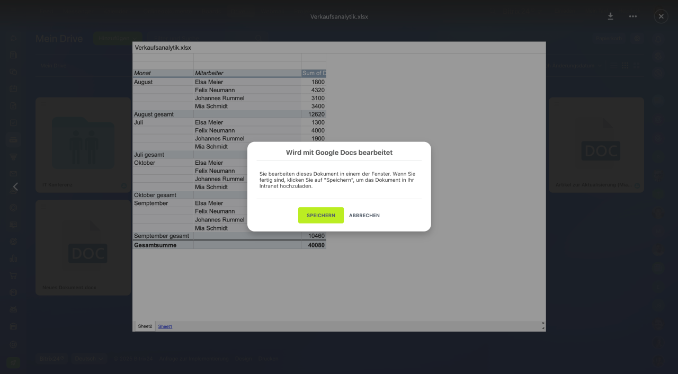This screenshot has height=374, width=678.
Task: Select the Semptember month cell
Action: click(163, 203)
